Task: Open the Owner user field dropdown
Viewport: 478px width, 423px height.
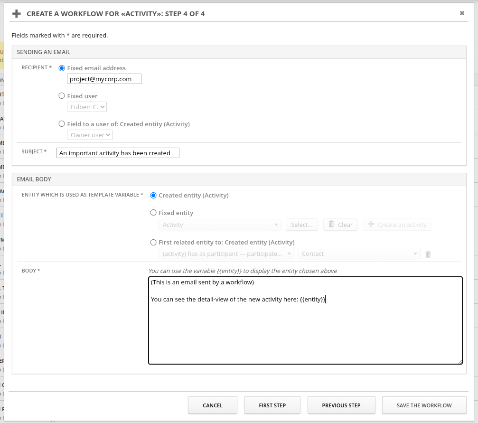Action: 90,135
